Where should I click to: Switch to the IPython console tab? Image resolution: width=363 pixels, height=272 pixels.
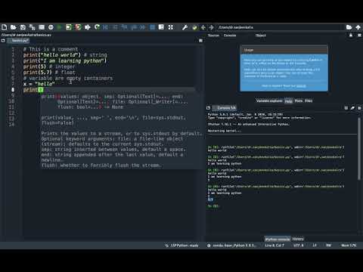(x=278, y=239)
